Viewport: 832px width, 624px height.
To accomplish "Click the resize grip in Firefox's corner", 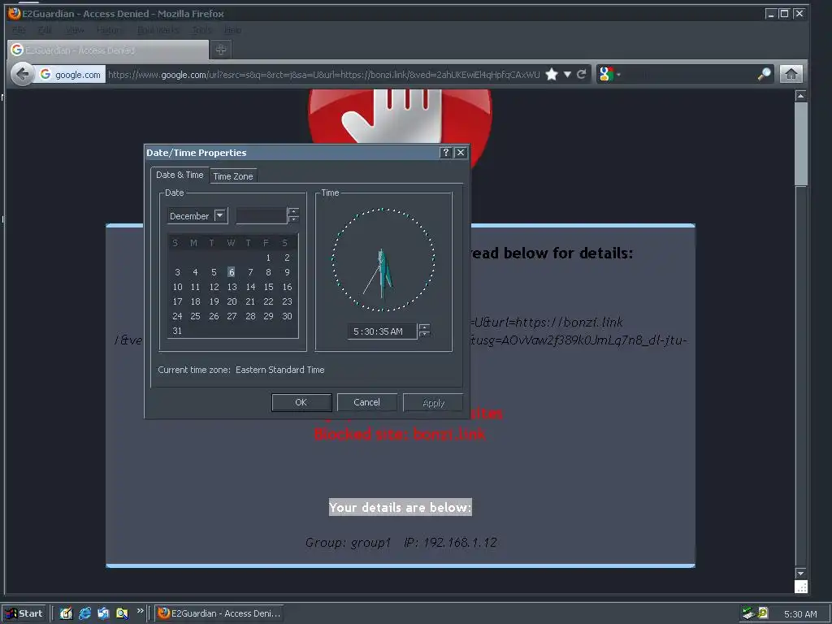I will pyautogui.click(x=800, y=587).
